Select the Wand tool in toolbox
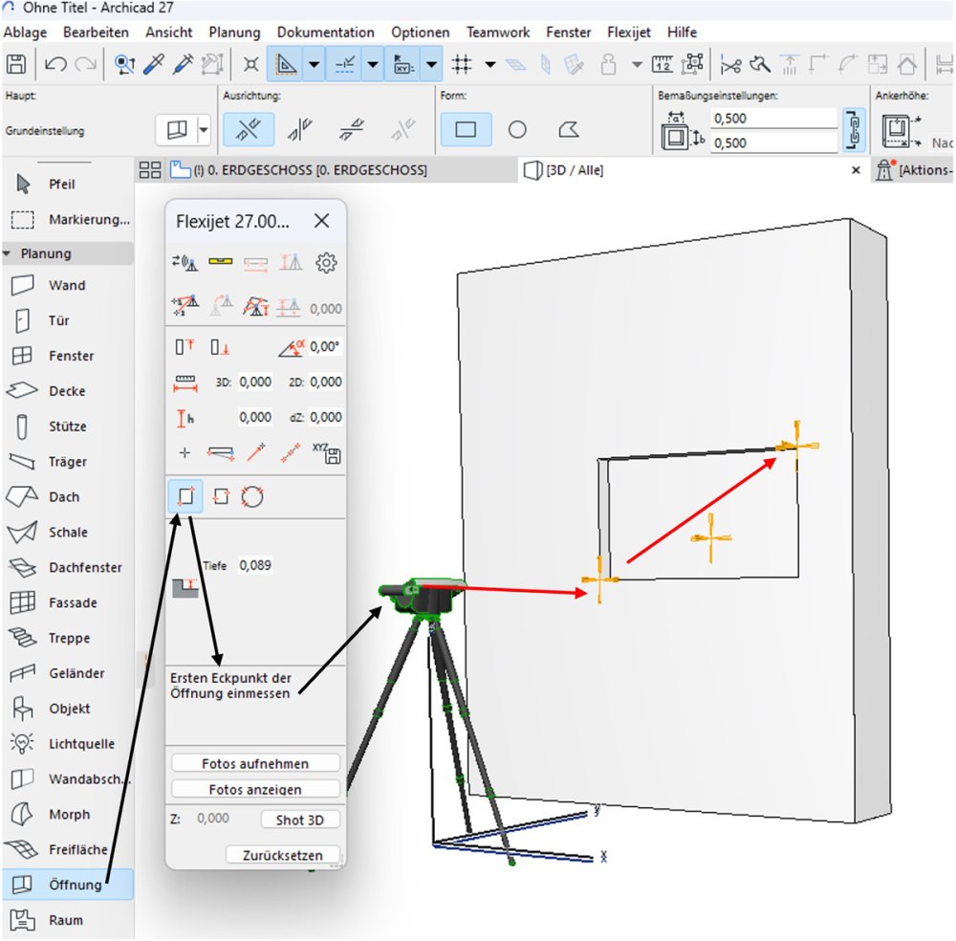The height and width of the screenshot is (941, 956). [67, 285]
